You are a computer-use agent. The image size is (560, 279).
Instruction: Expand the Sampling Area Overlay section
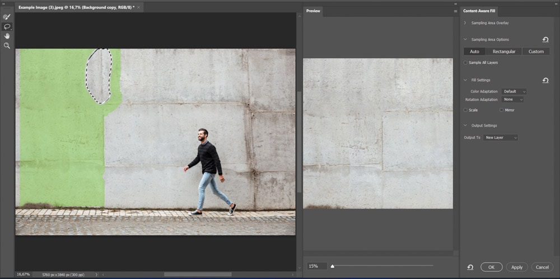(x=465, y=23)
